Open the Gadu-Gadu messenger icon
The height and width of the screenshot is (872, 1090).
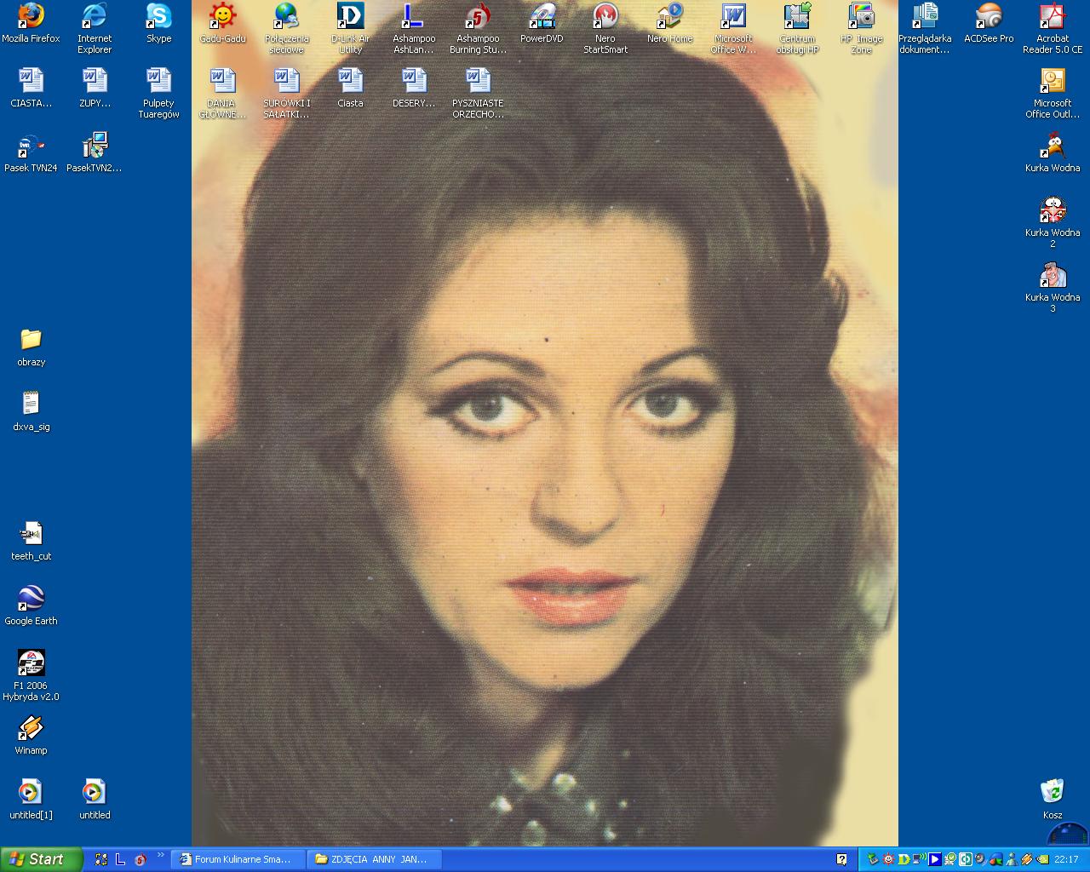click(x=222, y=17)
